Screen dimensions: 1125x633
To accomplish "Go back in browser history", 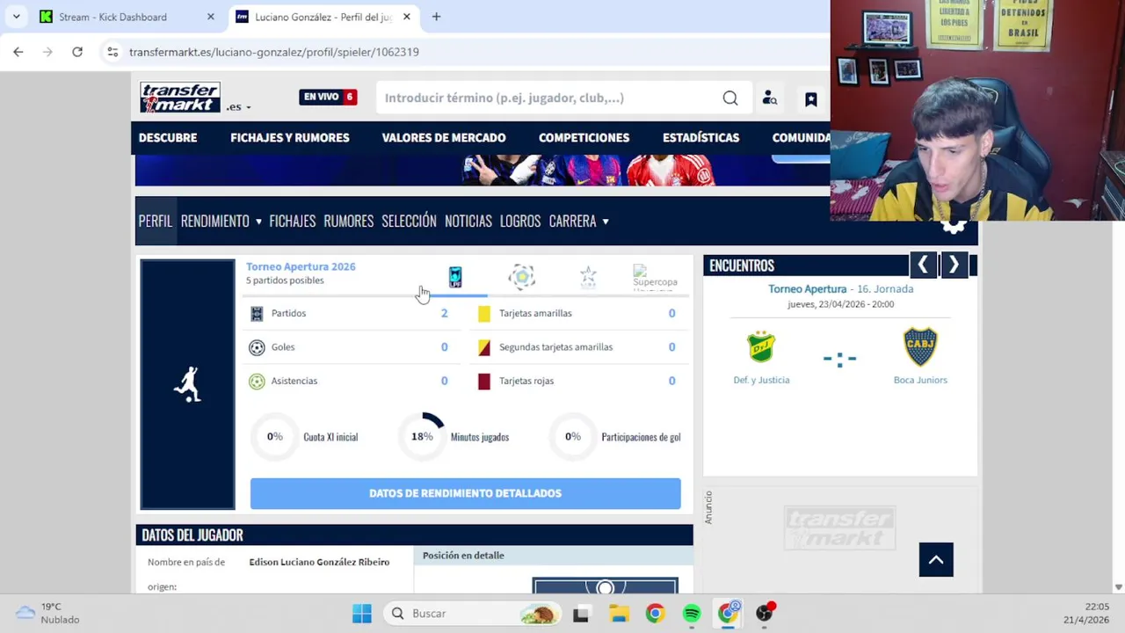I will 18,52.
